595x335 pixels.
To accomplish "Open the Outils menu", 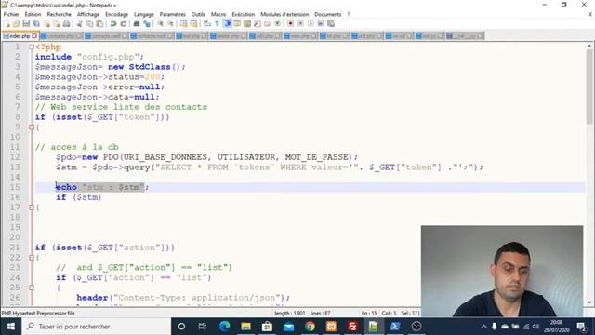I will 198,14.
